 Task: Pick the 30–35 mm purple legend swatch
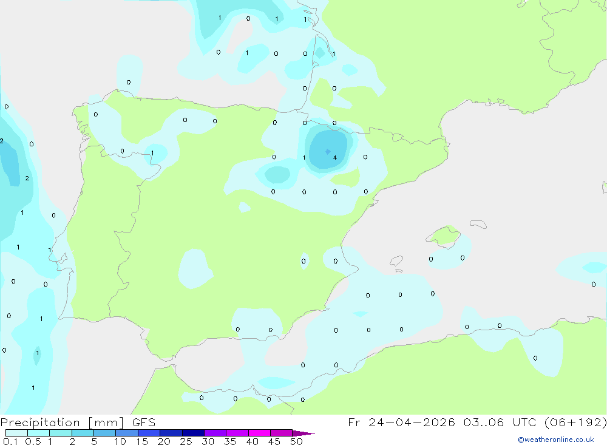(x=215, y=433)
